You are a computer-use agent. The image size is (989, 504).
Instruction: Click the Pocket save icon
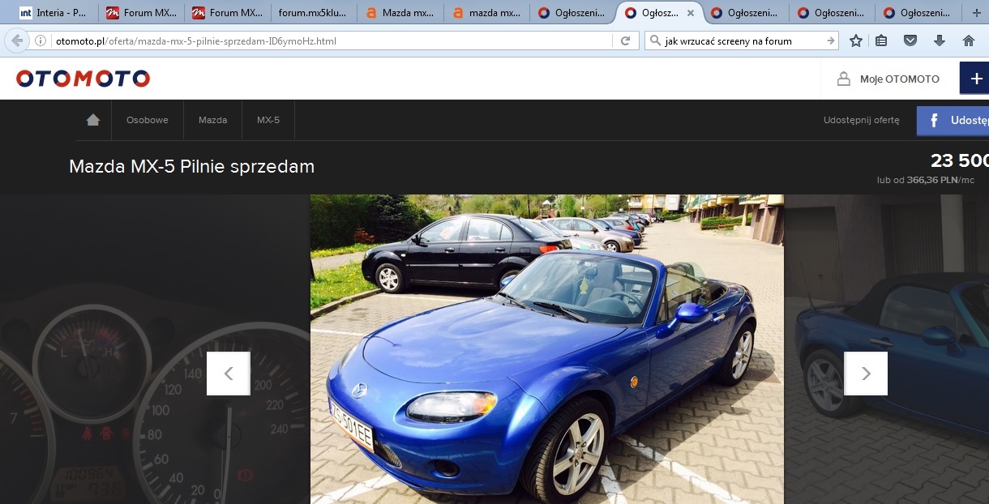910,41
